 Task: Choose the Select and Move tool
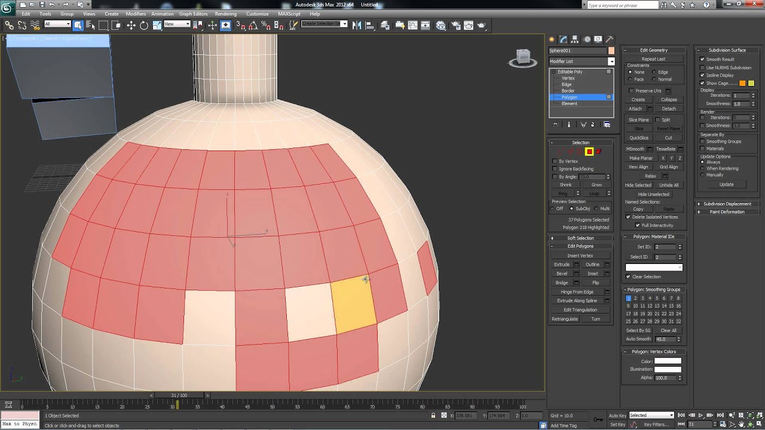(x=131, y=25)
